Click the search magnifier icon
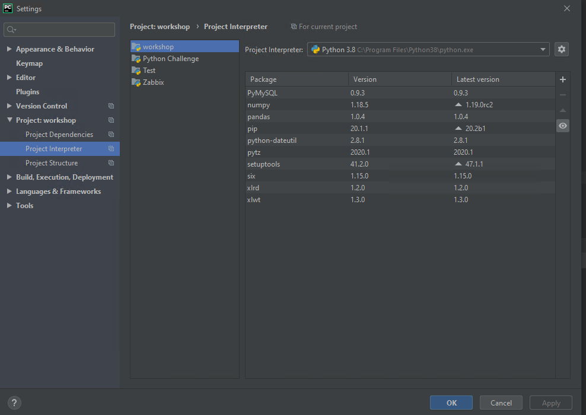This screenshot has height=415, width=586. pyautogui.click(x=11, y=30)
